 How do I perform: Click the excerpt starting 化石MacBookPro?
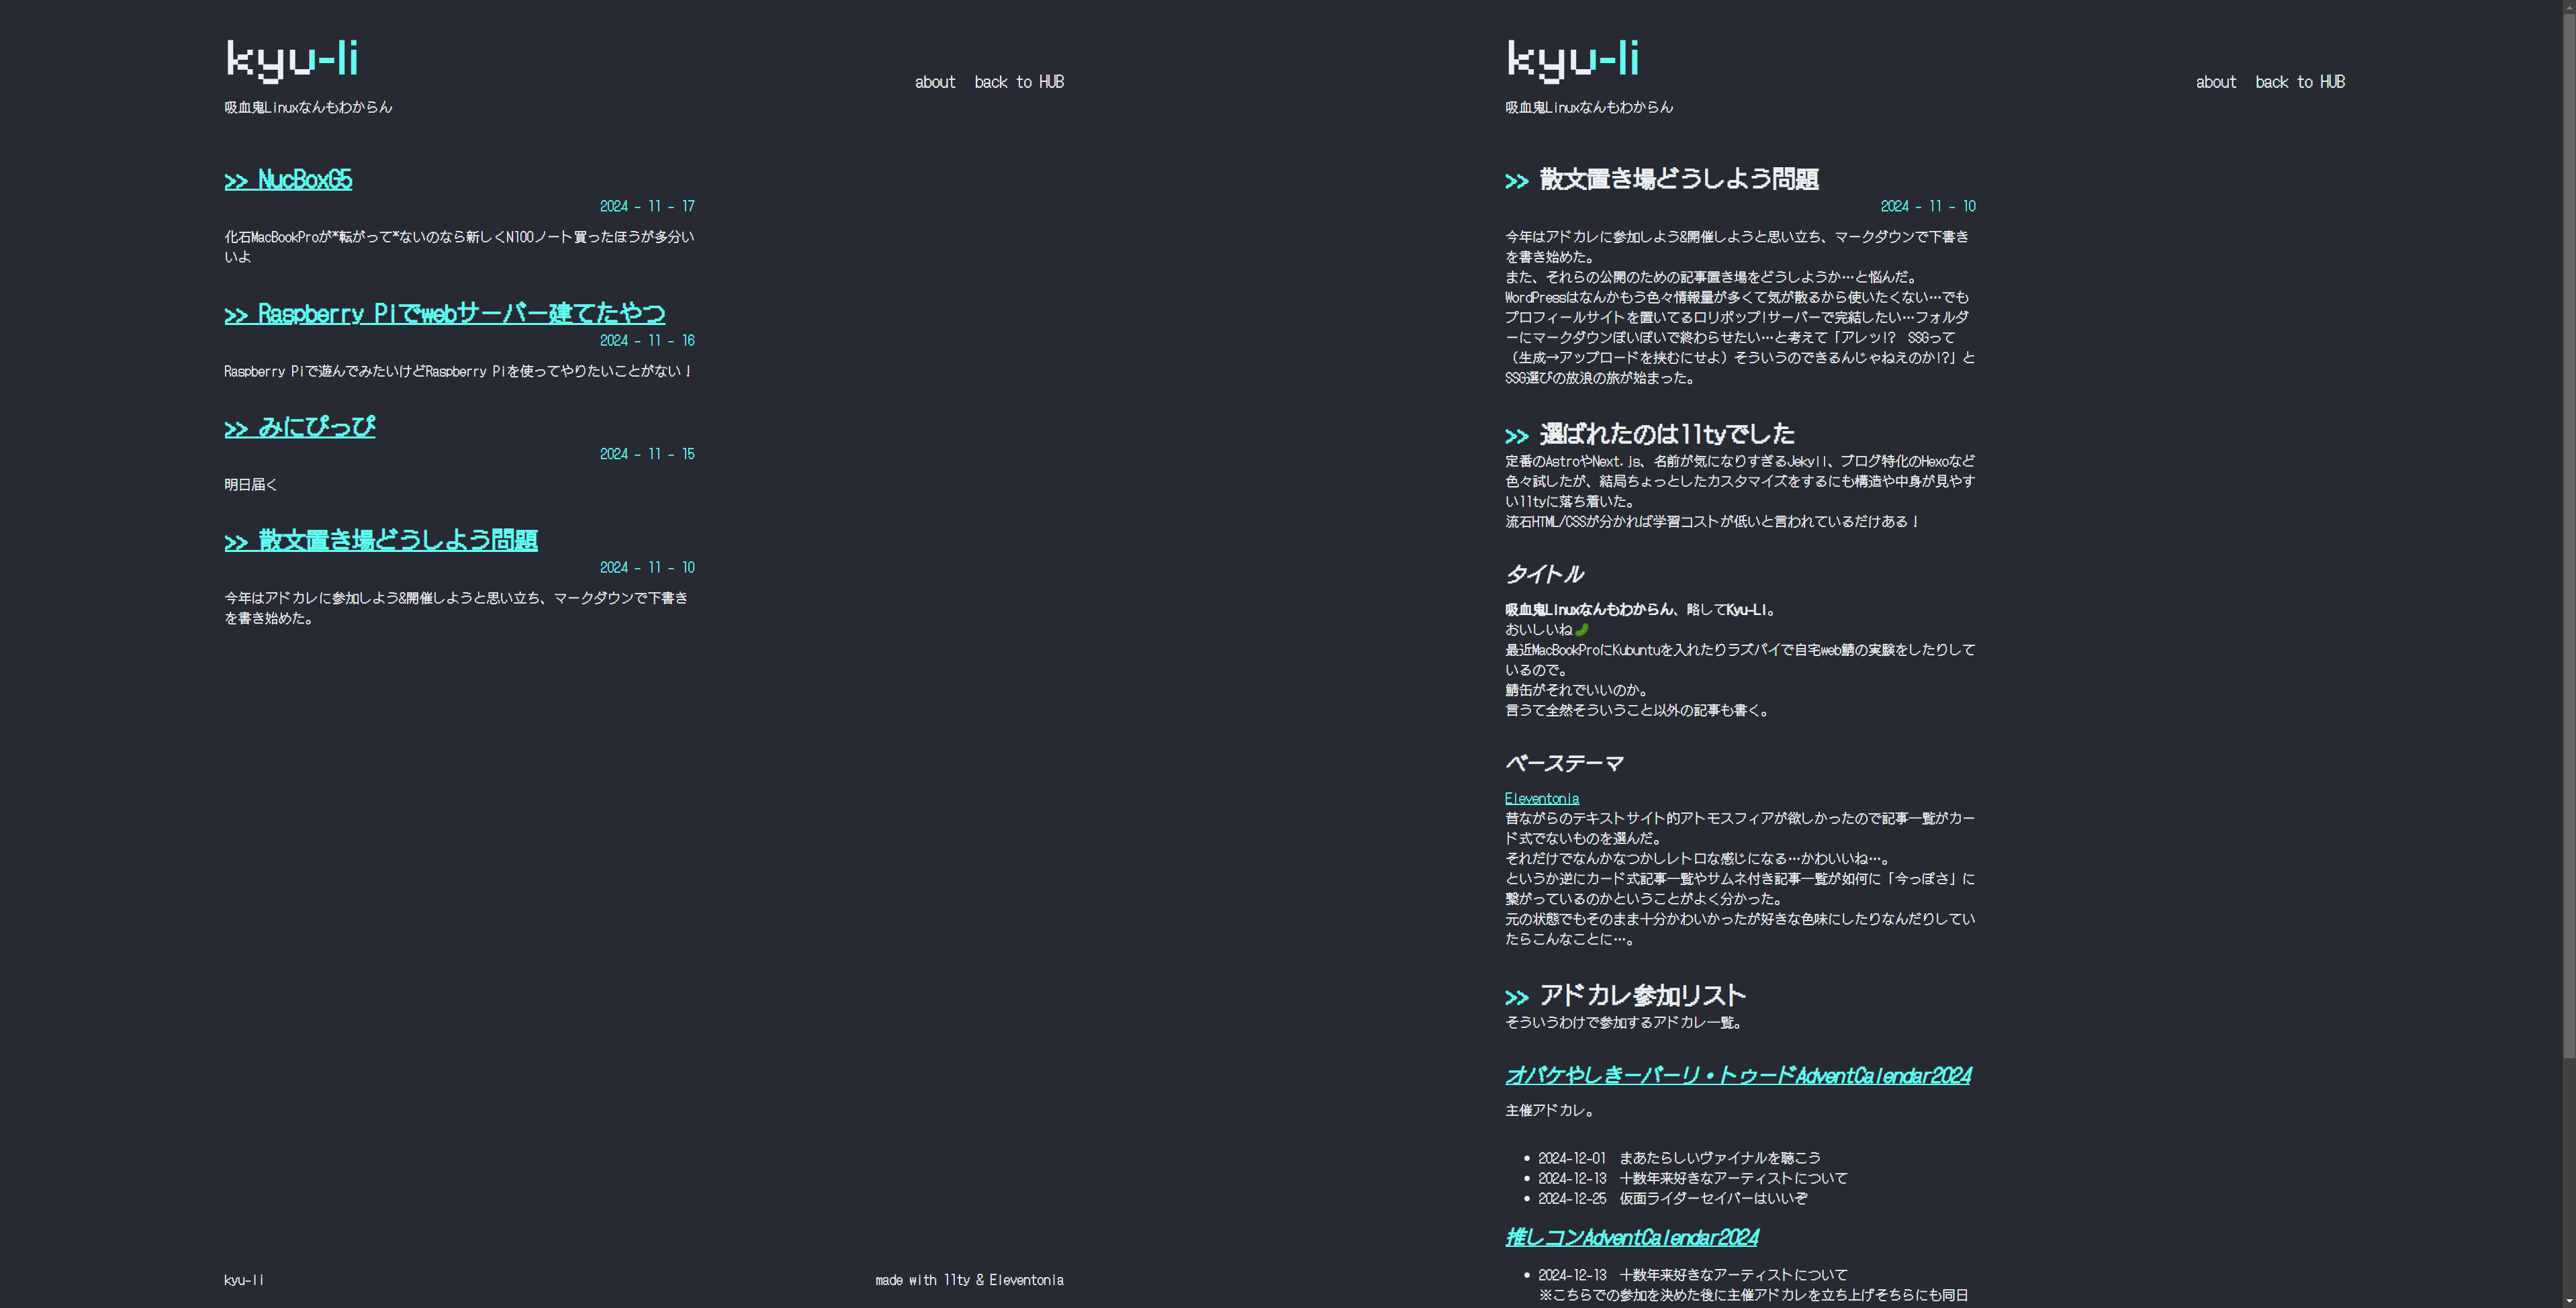coord(459,247)
